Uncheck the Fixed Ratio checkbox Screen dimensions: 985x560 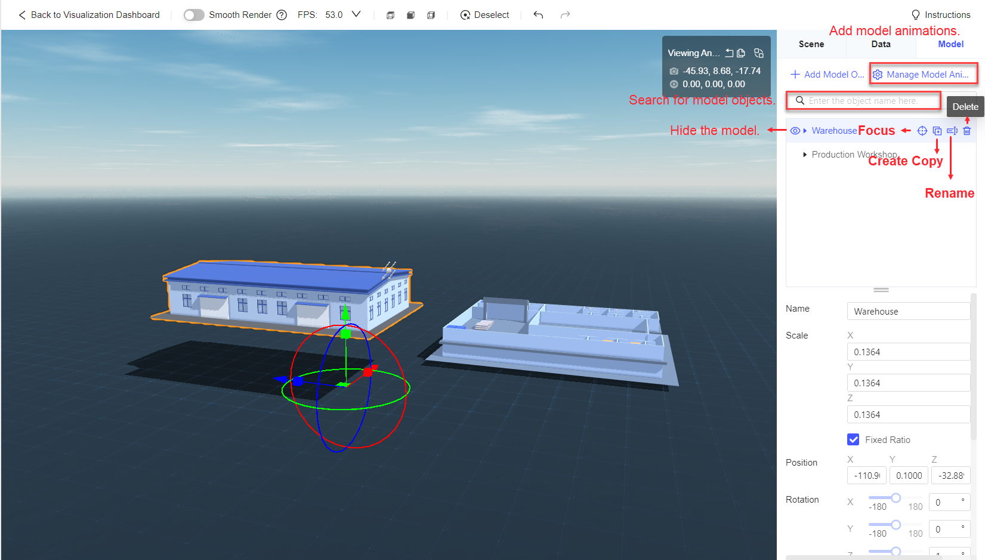click(853, 439)
